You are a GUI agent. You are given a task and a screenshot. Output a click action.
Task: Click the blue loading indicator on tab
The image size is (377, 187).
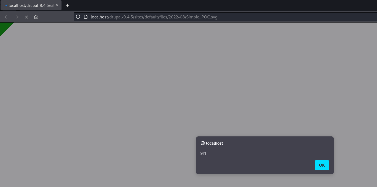[x=6, y=5]
